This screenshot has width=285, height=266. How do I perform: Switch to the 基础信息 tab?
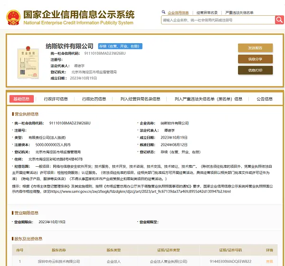pos(21,99)
